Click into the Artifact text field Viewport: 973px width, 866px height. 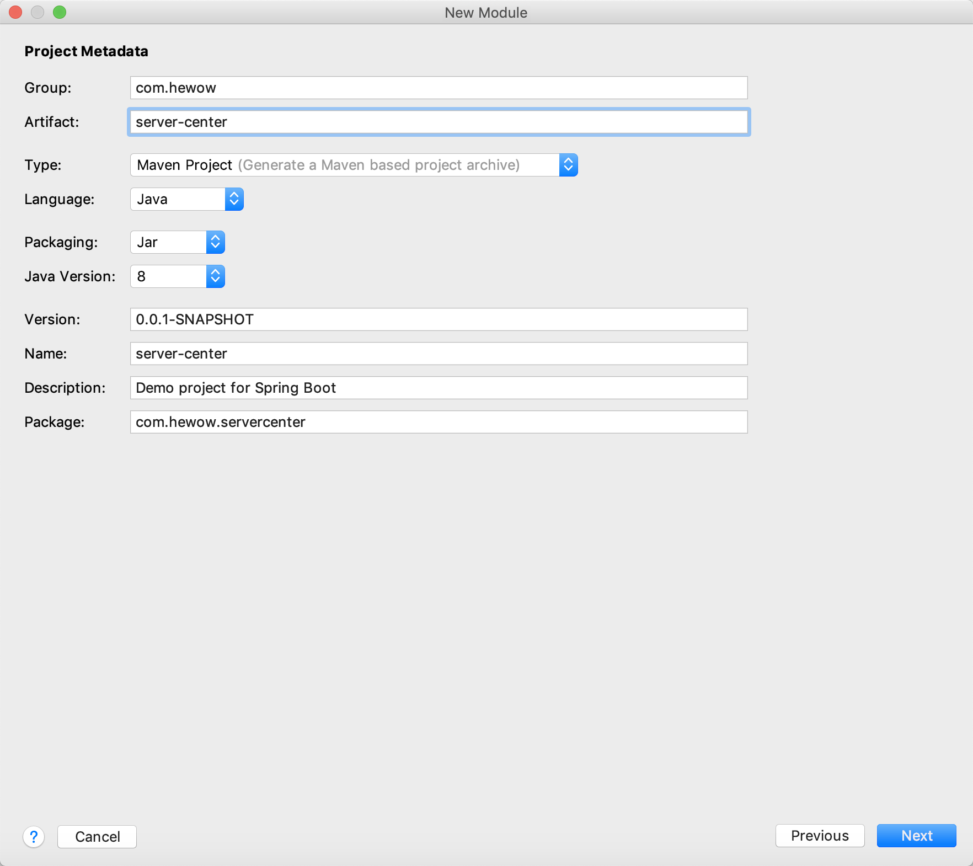click(439, 122)
